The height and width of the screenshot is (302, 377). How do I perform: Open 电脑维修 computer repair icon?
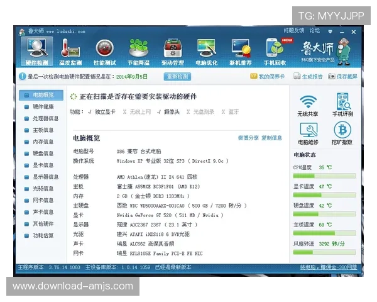[x=309, y=133]
